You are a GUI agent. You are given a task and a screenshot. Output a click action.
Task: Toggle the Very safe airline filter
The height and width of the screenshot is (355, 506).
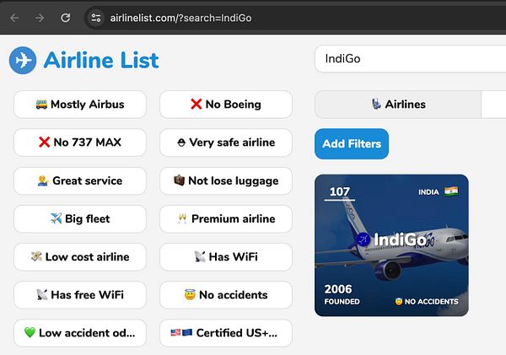[226, 143]
